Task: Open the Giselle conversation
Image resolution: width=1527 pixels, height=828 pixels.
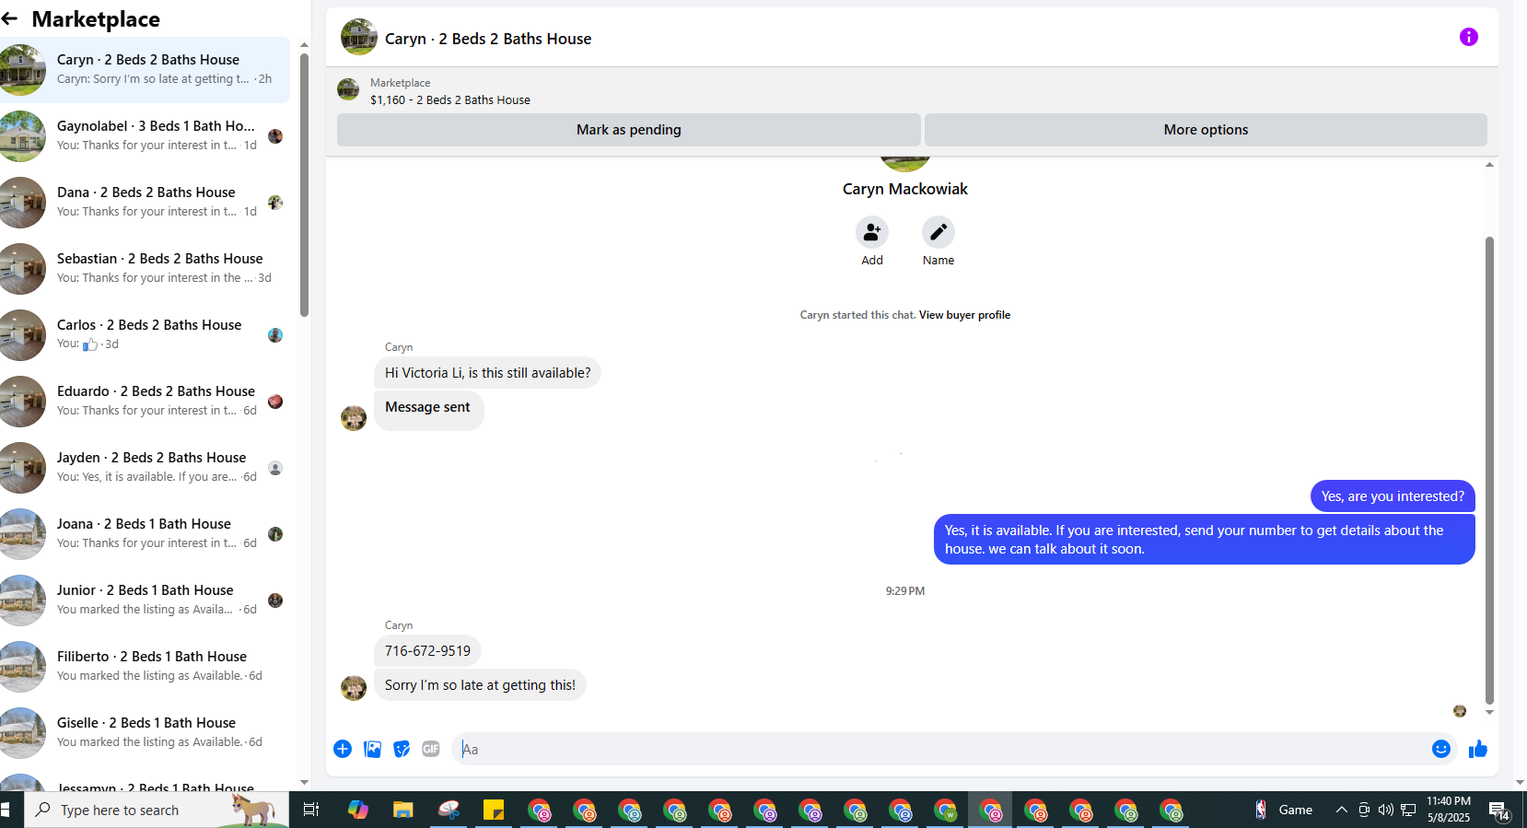Action: (145, 732)
